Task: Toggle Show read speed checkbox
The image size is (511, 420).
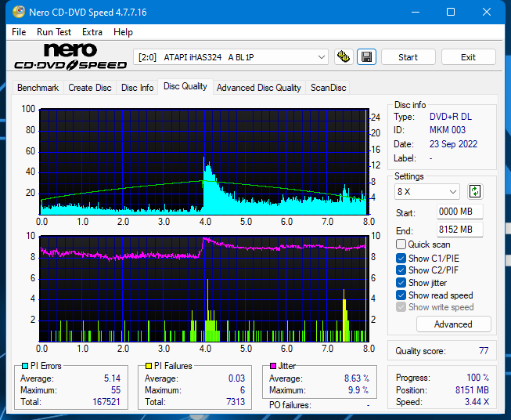Action: point(401,295)
